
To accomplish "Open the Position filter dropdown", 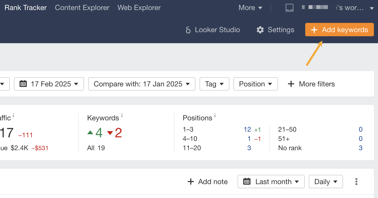I will click(255, 84).
